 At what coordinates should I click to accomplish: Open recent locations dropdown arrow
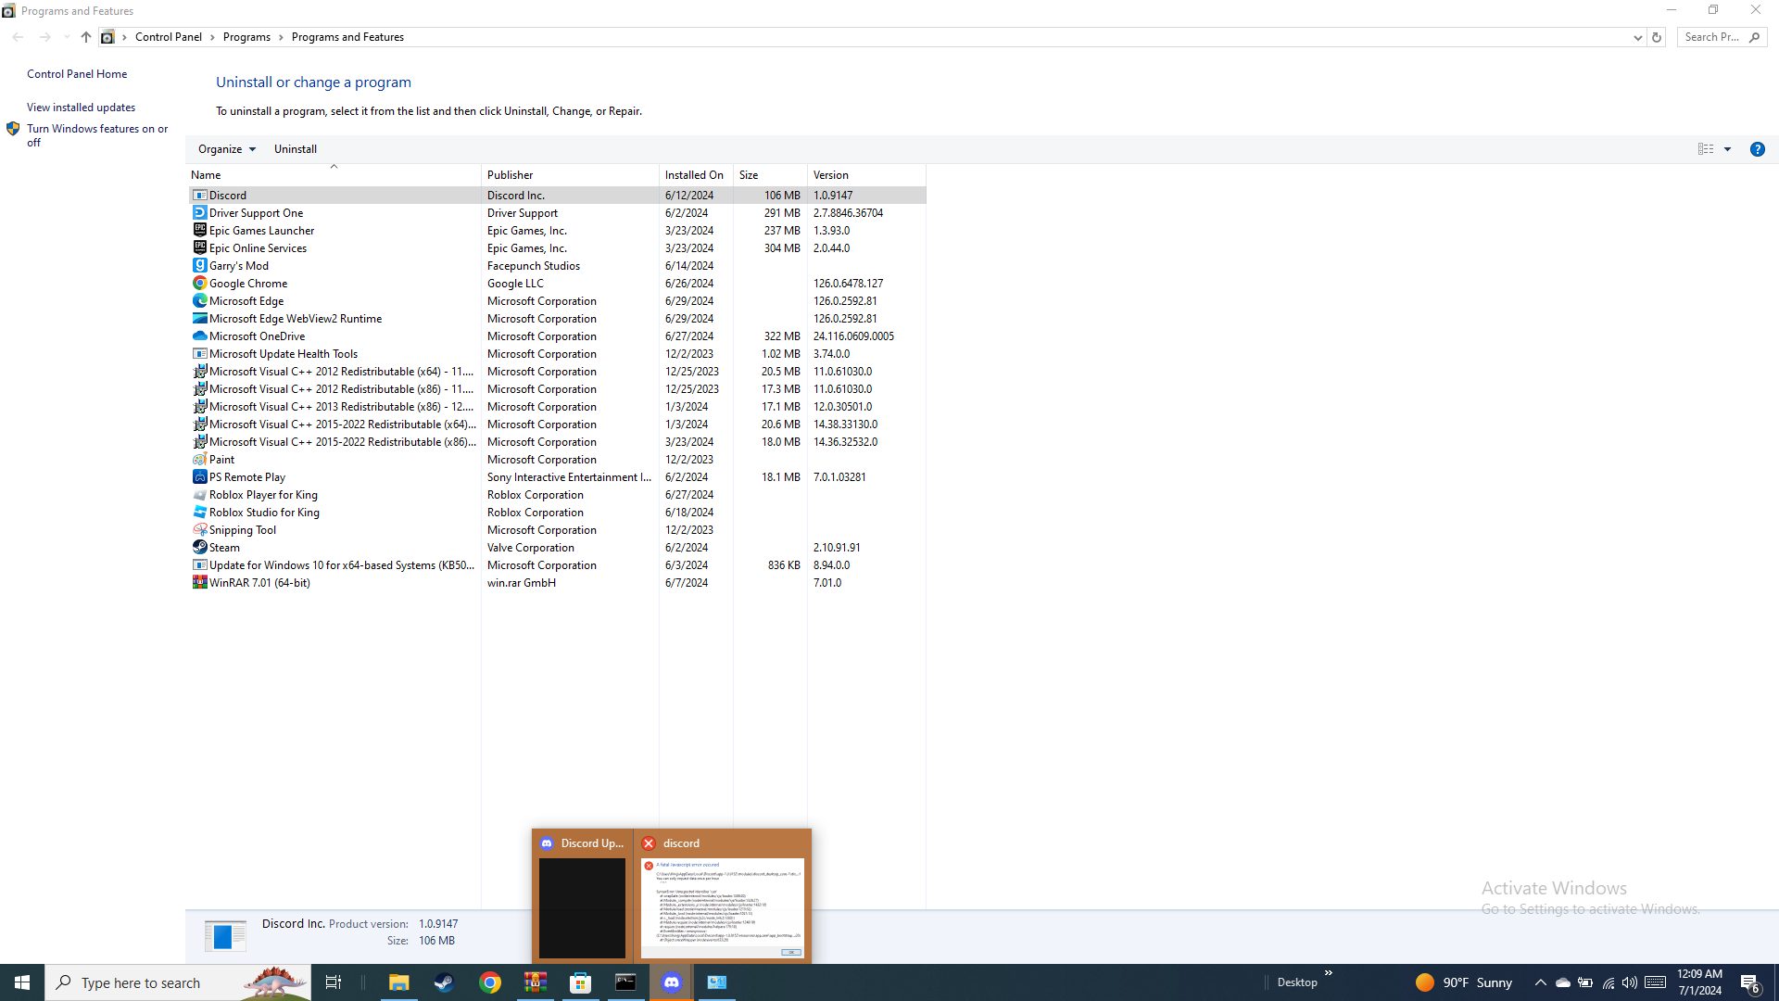tap(67, 37)
